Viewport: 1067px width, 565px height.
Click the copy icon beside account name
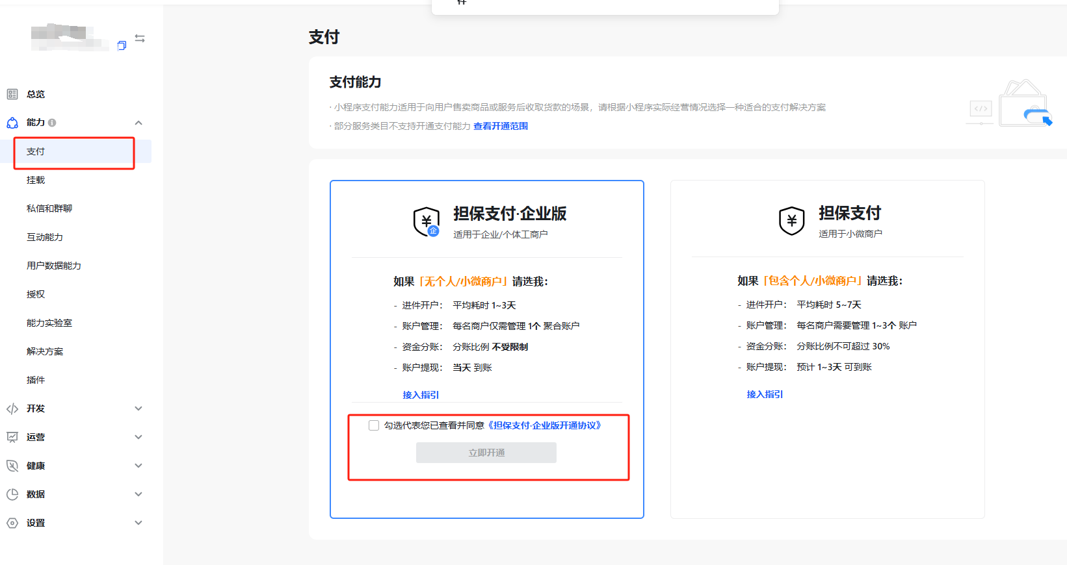coord(122,45)
